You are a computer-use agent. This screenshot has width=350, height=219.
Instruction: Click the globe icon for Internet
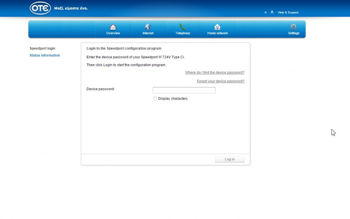point(148,27)
